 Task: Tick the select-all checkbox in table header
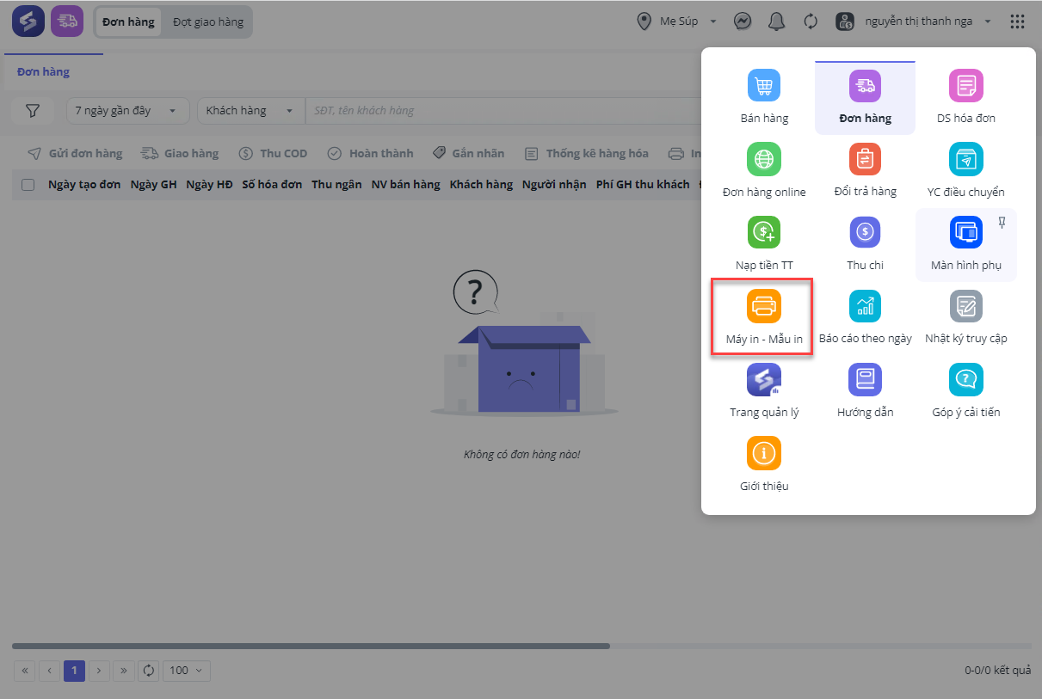click(28, 184)
